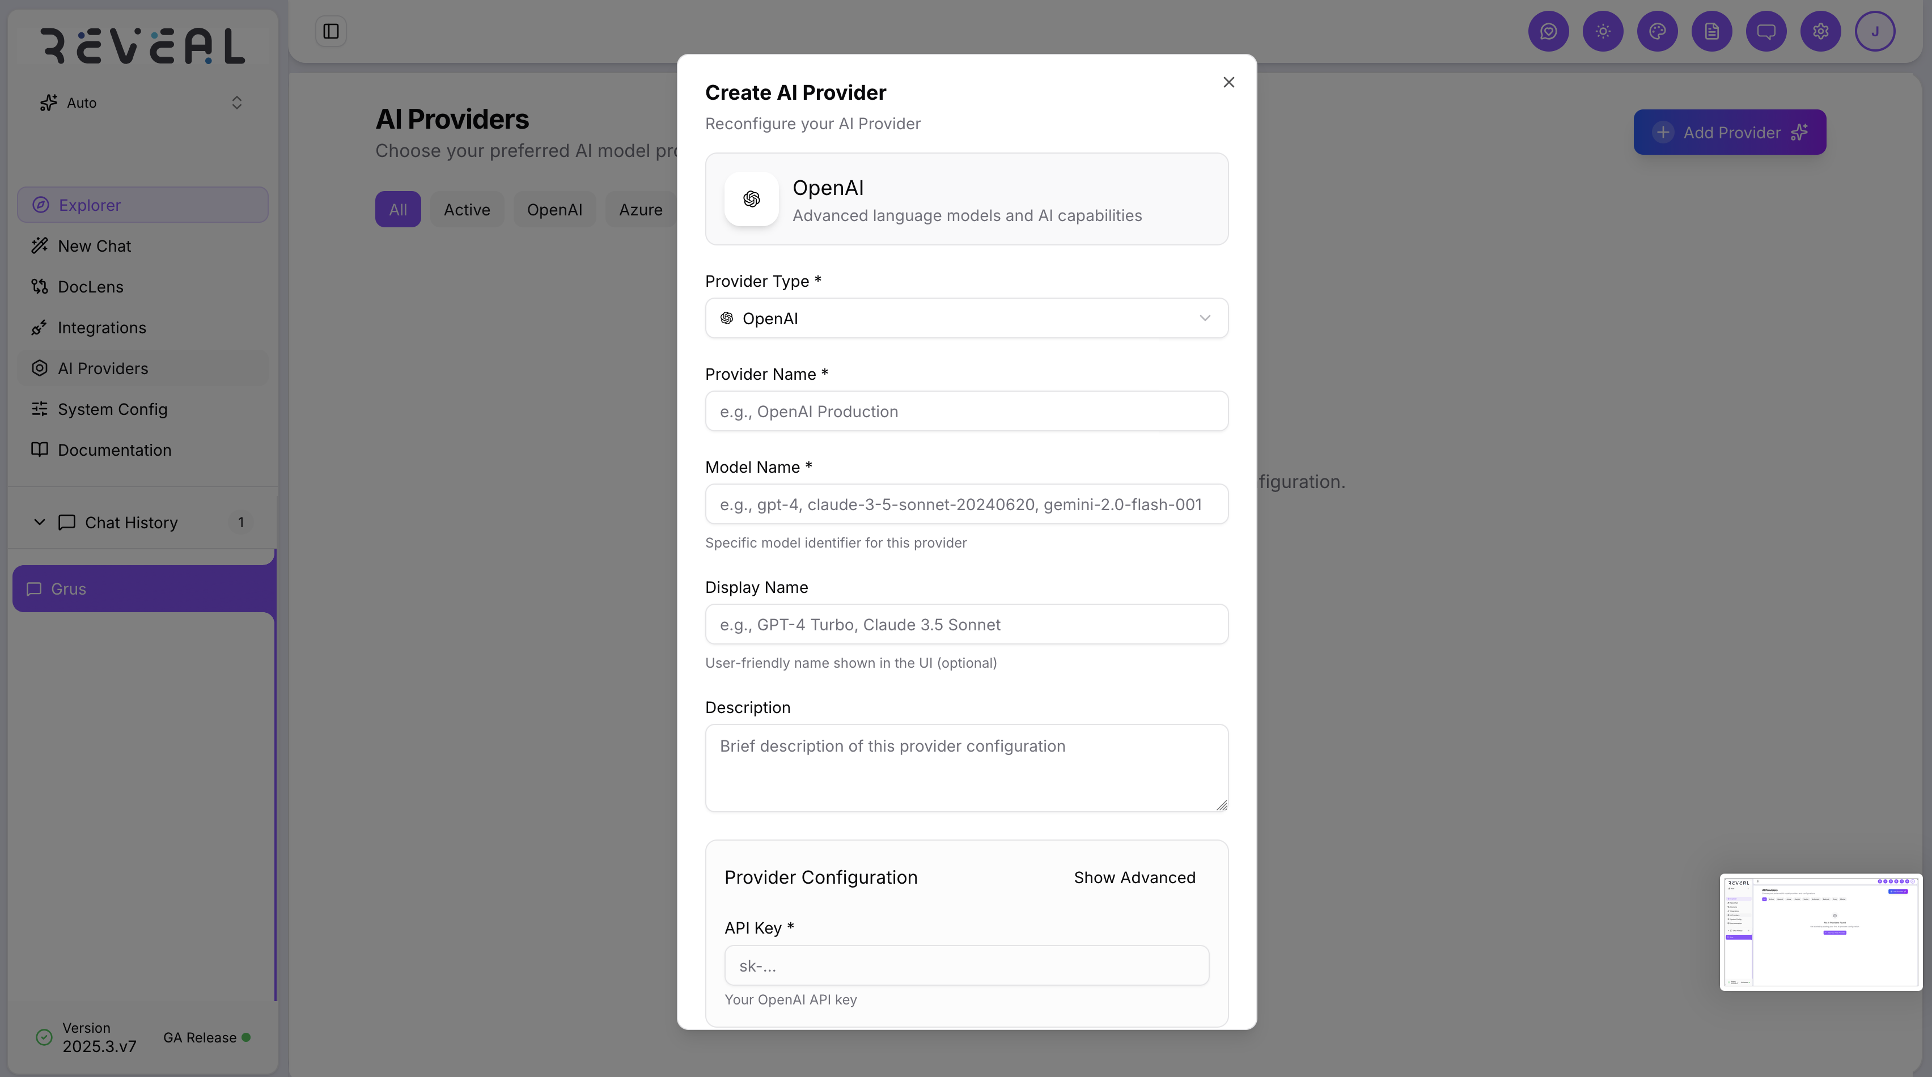
Task: Click the New Chat wand icon
Action: [40, 245]
